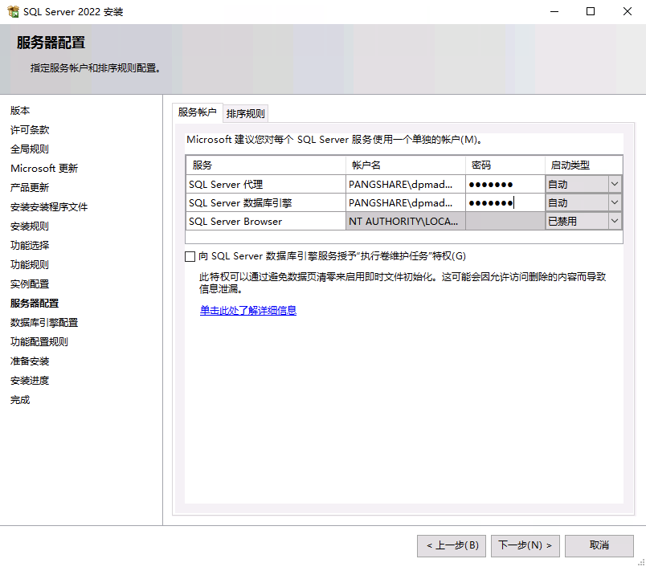Click the SQL Server setup title bar icon
The image size is (646, 567).
[x=13, y=11]
